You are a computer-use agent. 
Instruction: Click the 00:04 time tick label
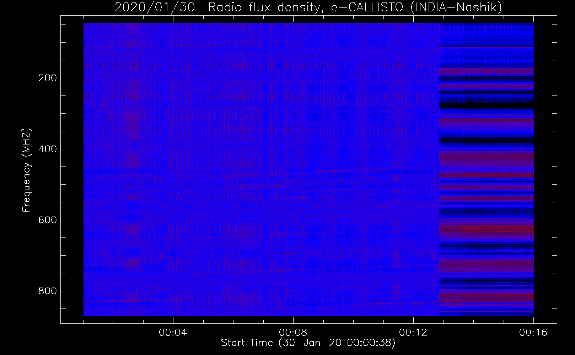point(173,333)
